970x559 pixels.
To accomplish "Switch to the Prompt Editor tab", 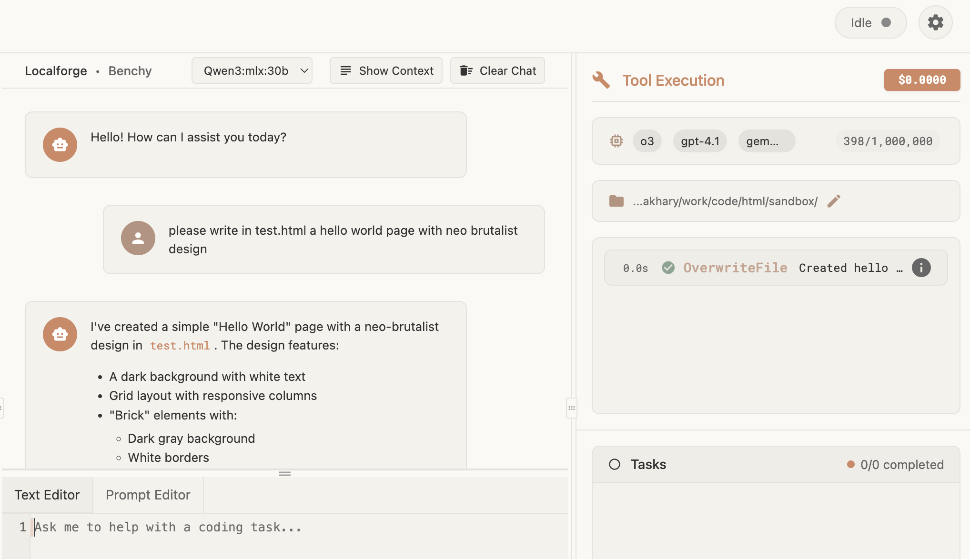I will pos(148,495).
